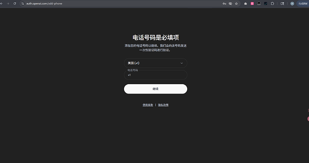This screenshot has width=309, height=163.
Task: Open the dark chart-line extension icon
Action: pos(266,4)
